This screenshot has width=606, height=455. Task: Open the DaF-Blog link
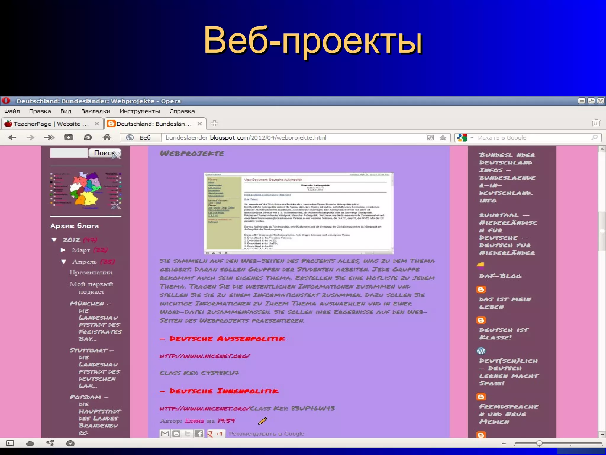[501, 276]
